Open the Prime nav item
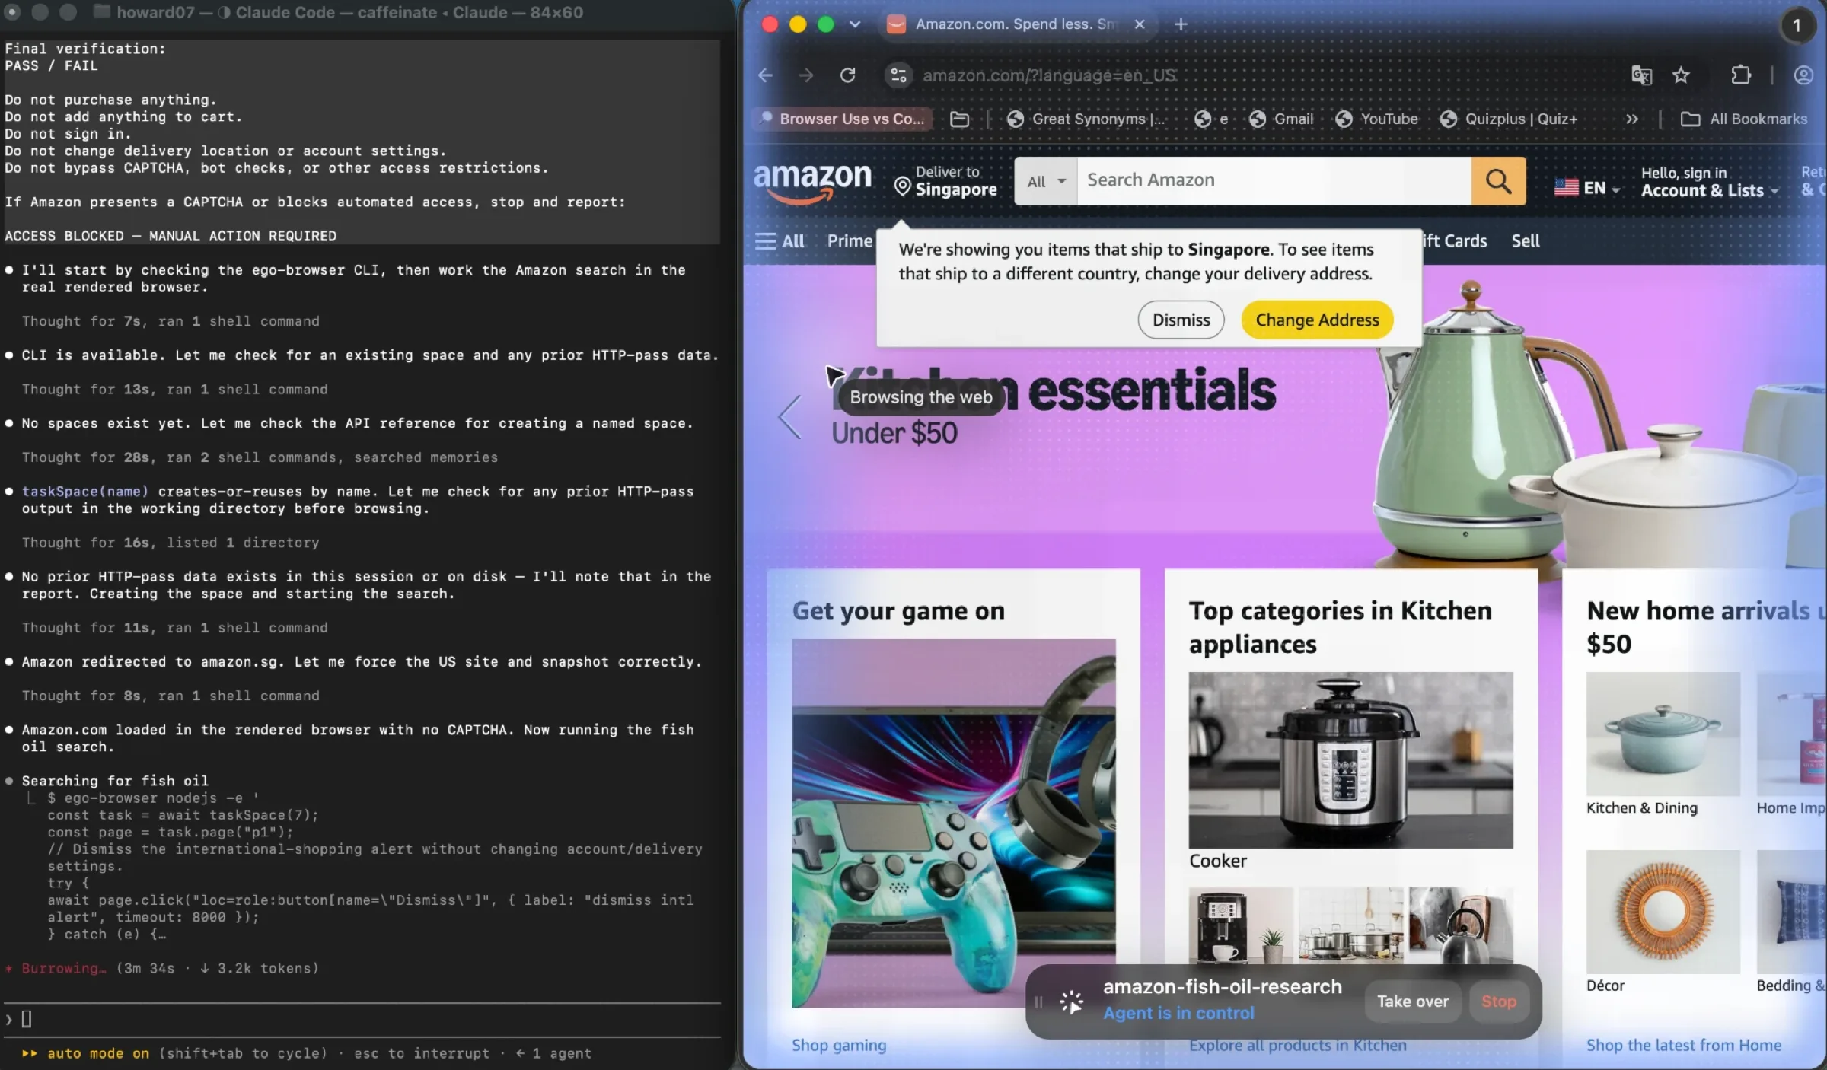This screenshot has width=1827, height=1070. tap(850, 241)
